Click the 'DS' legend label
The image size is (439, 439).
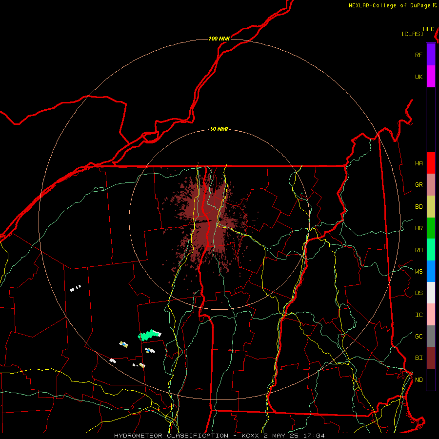click(419, 293)
